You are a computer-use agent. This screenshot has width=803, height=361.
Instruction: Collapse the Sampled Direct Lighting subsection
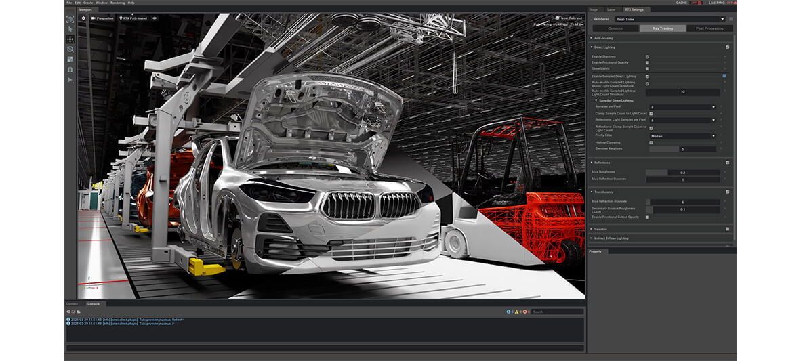(596, 101)
